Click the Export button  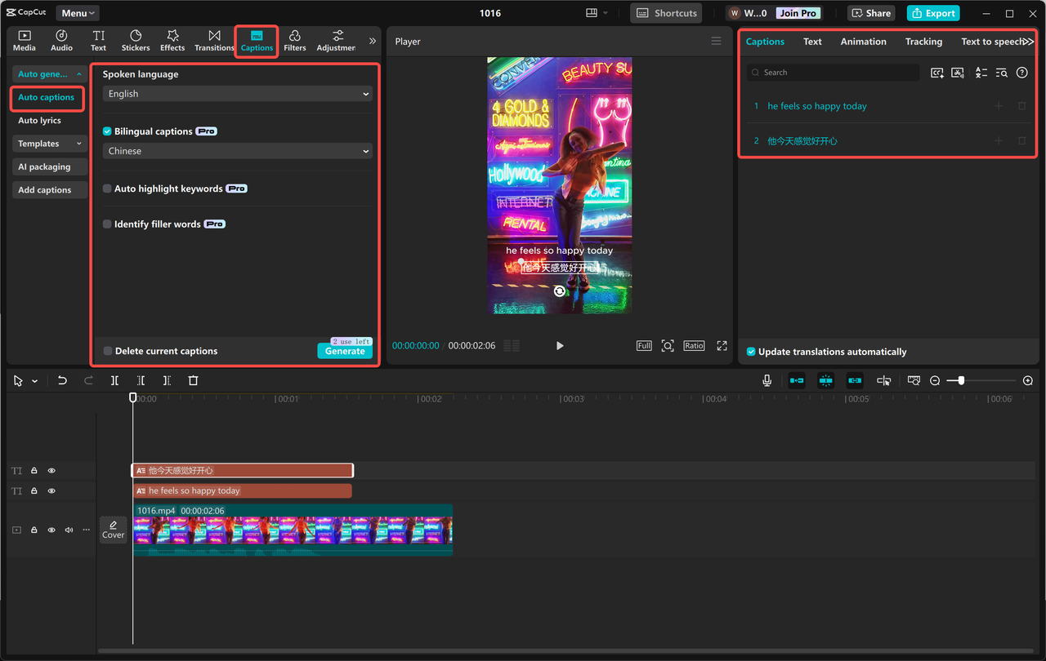tap(932, 12)
